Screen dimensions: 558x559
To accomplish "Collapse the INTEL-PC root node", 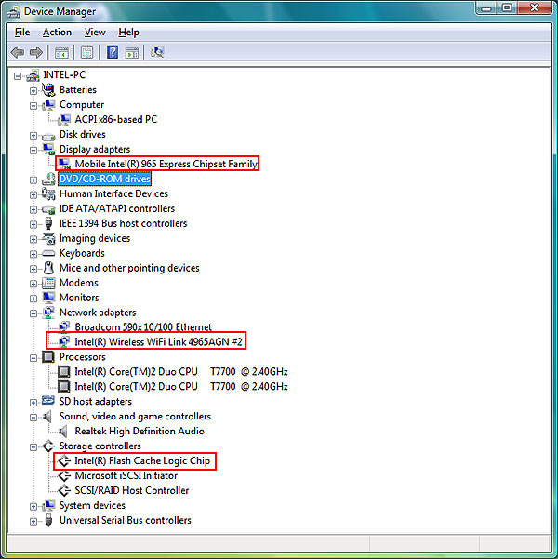I will (18, 75).
